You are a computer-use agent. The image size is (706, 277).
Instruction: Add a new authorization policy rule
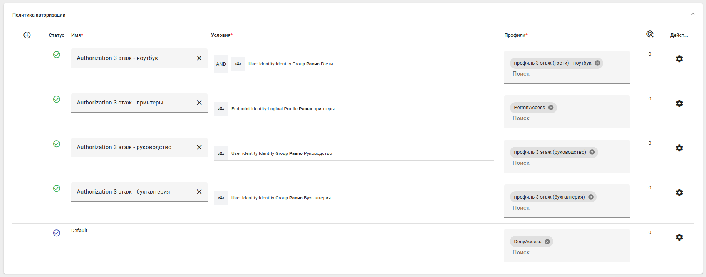[27, 35]
